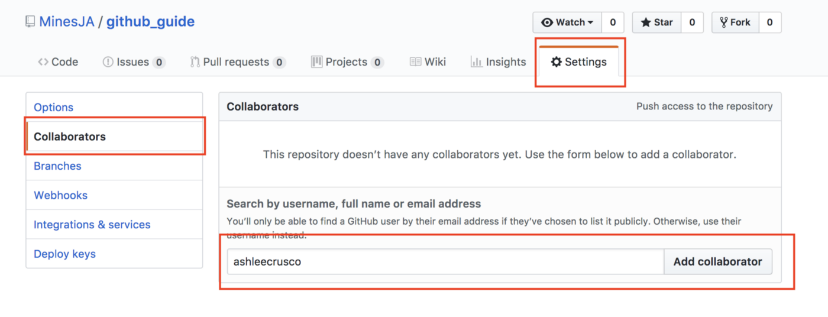Click the collaborator search field containing ashleecrusco
Viewport: 828px width, 317px height.
(x=445, y=261)
